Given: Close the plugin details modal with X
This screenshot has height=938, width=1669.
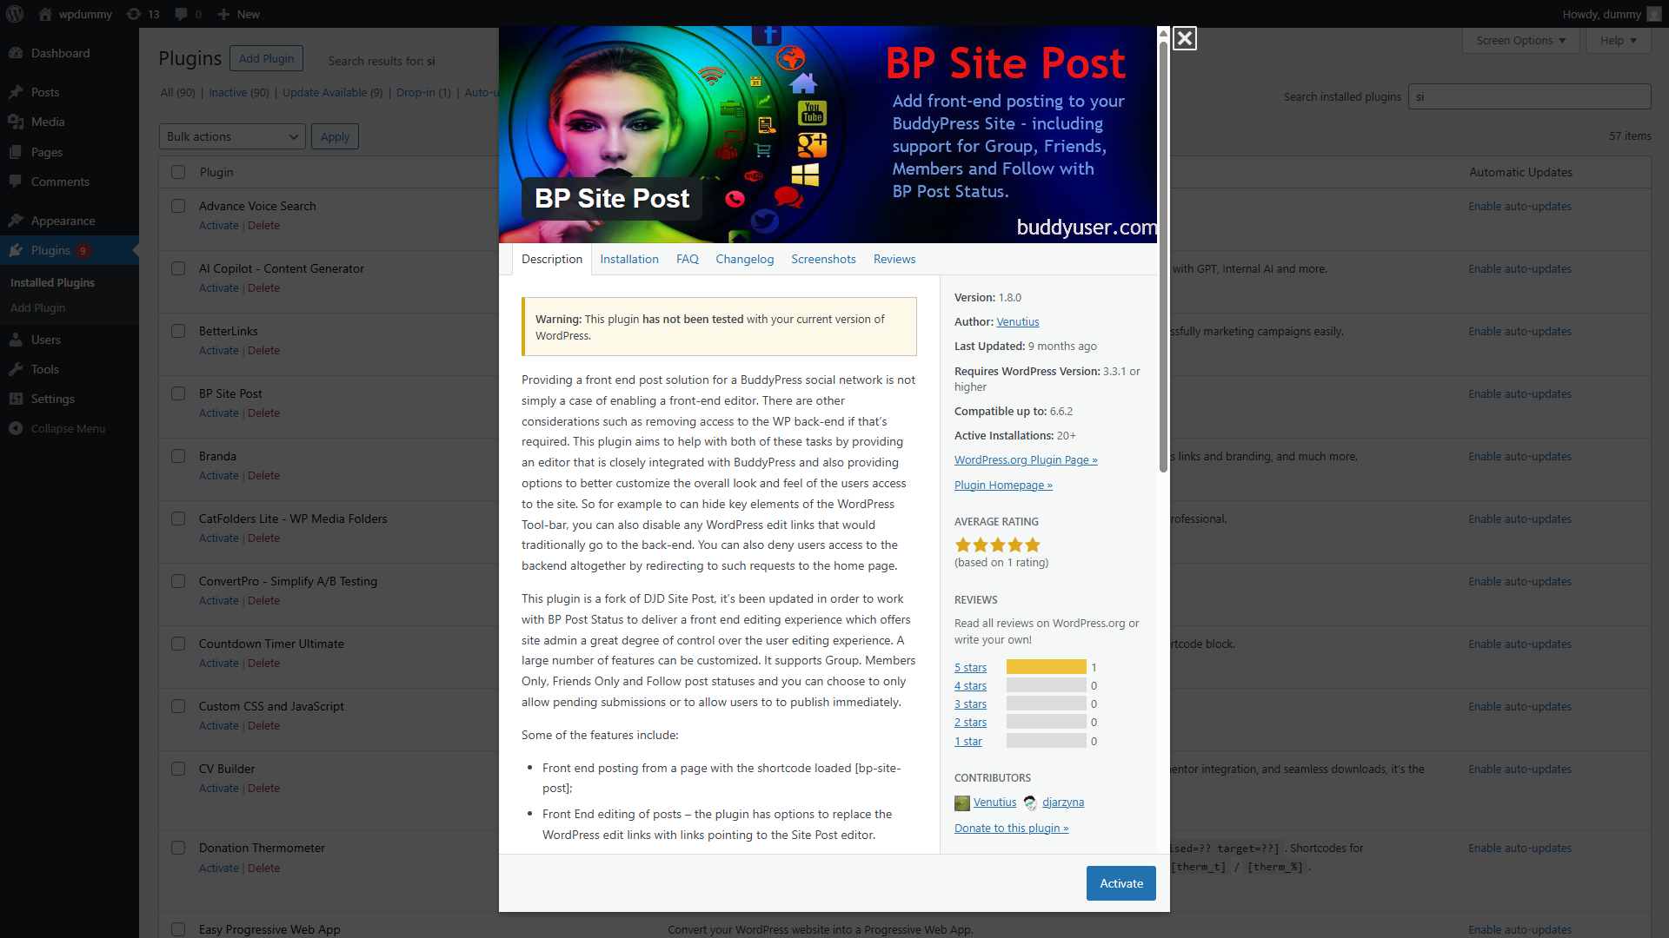Looking at the screenshot, I should 1184,38.
